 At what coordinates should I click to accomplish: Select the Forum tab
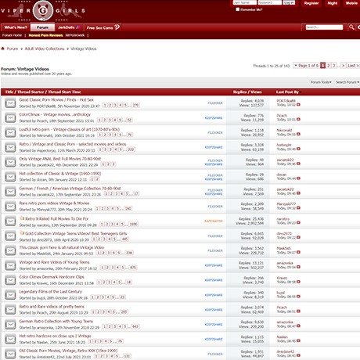pyautogui.click(x=42, y=27)
